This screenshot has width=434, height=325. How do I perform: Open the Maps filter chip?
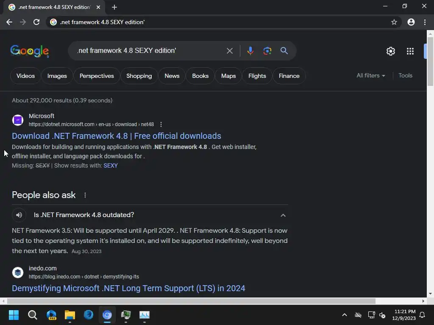tap(228, 76)
